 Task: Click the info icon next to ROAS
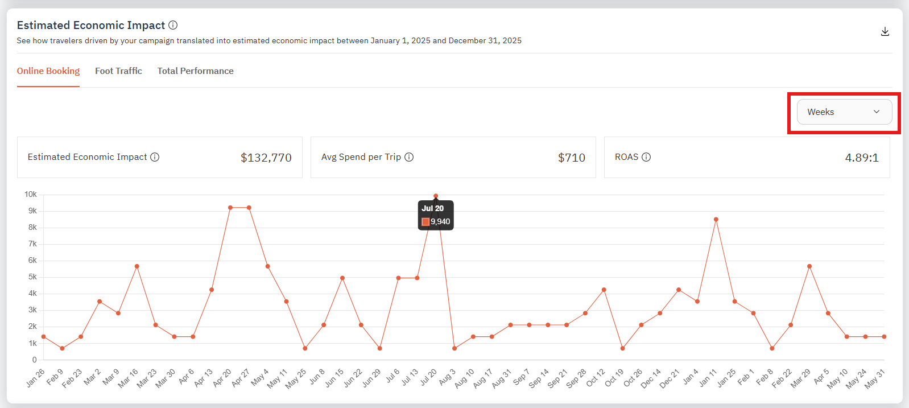pyautogui.click(x=646, y=157)
